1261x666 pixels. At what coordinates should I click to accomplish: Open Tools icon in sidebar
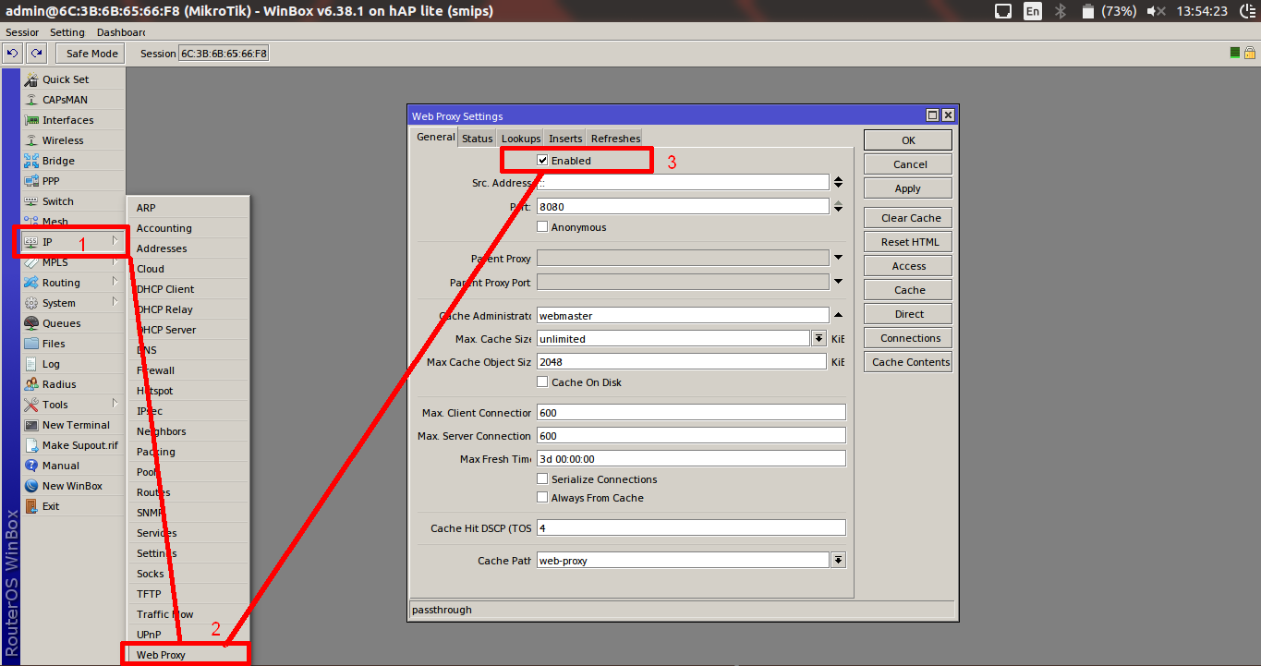coord(31,405)
